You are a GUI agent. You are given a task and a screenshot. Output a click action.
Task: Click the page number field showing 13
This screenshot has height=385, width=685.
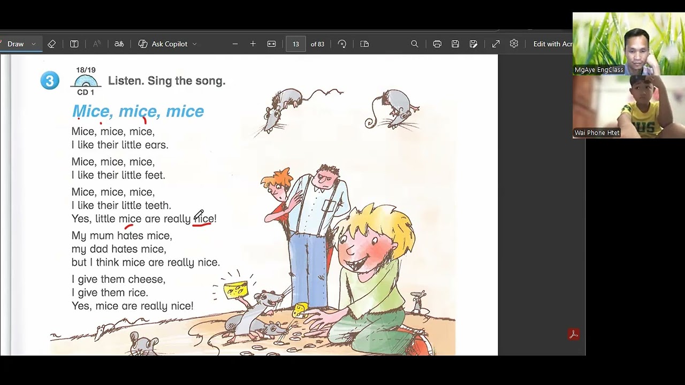(296, 44)
